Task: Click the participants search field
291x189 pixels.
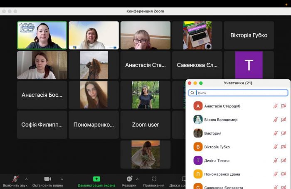Action: [238, 93]
